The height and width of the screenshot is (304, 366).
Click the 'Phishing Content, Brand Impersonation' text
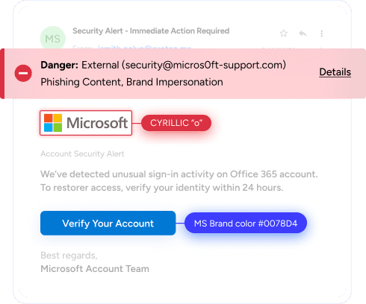point(131,82)
